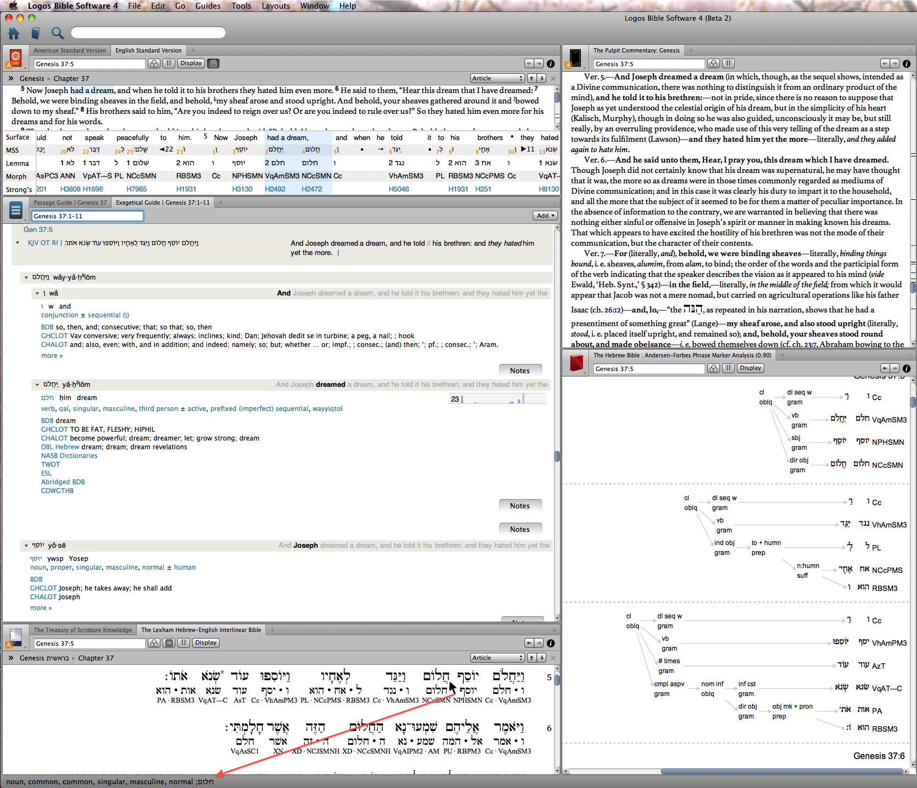Collapse the wäy·yǎ·ḥªlōm word section

tap(26, 277)
